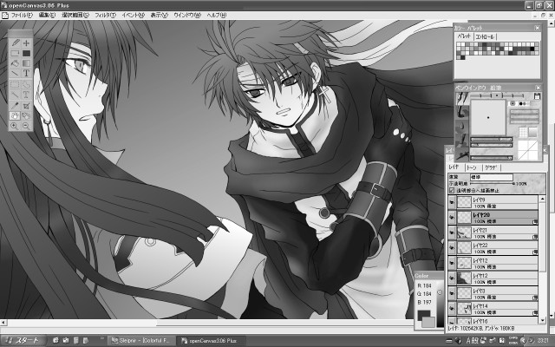Select the Zoom in magnifier tool
555x347 pixels.
15,126
